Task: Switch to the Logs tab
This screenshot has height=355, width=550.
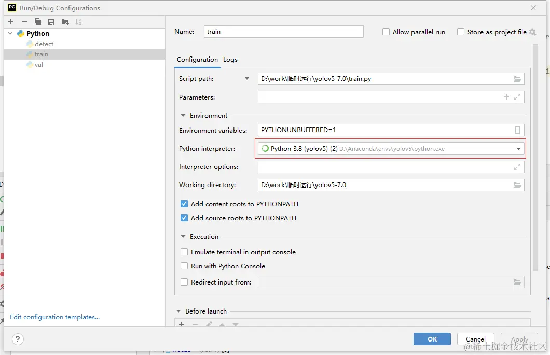Action: (230, 60)
